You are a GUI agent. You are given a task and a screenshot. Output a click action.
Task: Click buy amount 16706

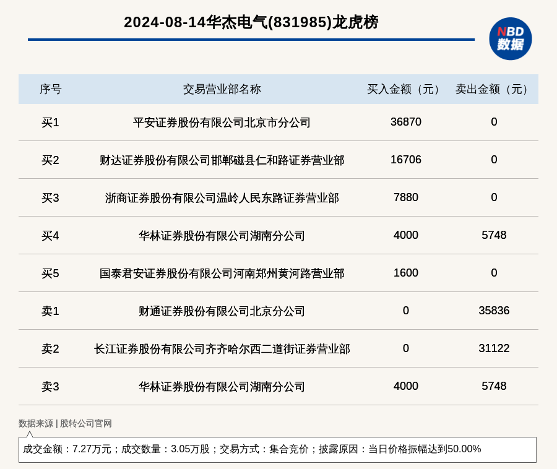[405, 160]
